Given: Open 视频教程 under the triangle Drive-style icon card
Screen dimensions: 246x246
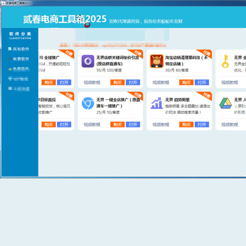Looking at the screenshot, I should point(230,125).
